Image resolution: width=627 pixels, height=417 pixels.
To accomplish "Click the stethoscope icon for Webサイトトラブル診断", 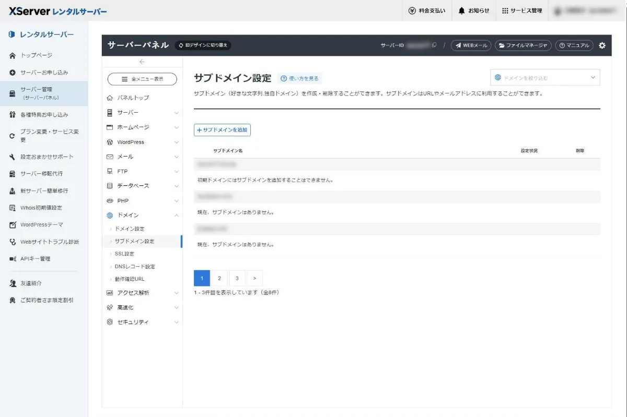I will (13, 242).
